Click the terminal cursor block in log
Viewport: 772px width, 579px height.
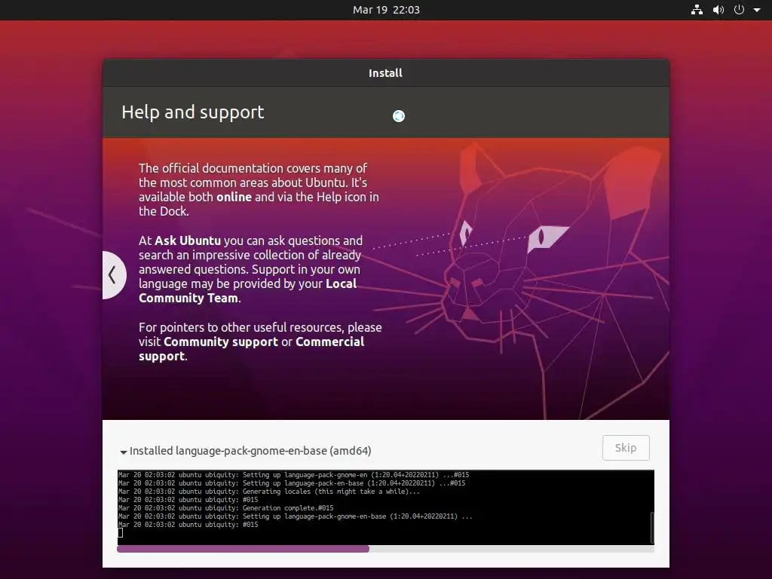[x=120, y=532]
